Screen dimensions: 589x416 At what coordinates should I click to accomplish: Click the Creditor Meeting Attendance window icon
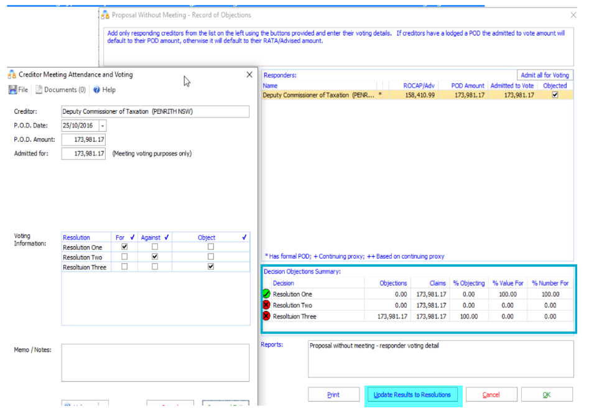(x=12, y=75)
